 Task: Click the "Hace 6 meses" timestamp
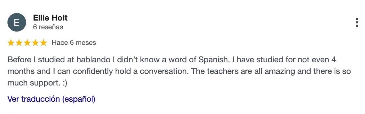tap(74, 43)
